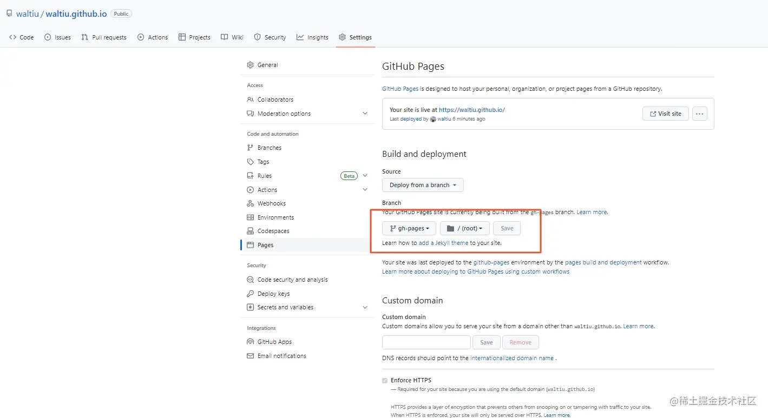Open the Code tab
This screenshot has width=768, height=418.
click(x=22, y=37)
